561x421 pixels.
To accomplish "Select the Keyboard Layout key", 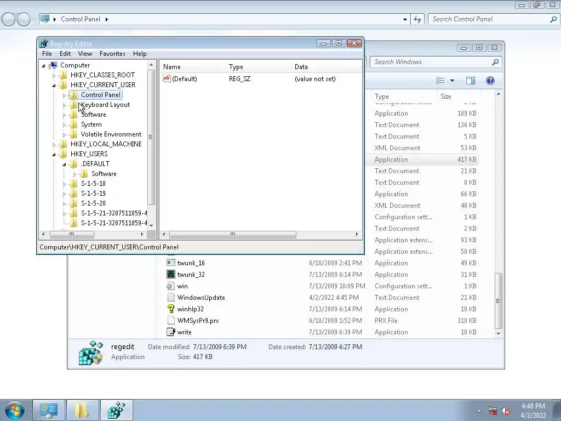I will [105, 105].
